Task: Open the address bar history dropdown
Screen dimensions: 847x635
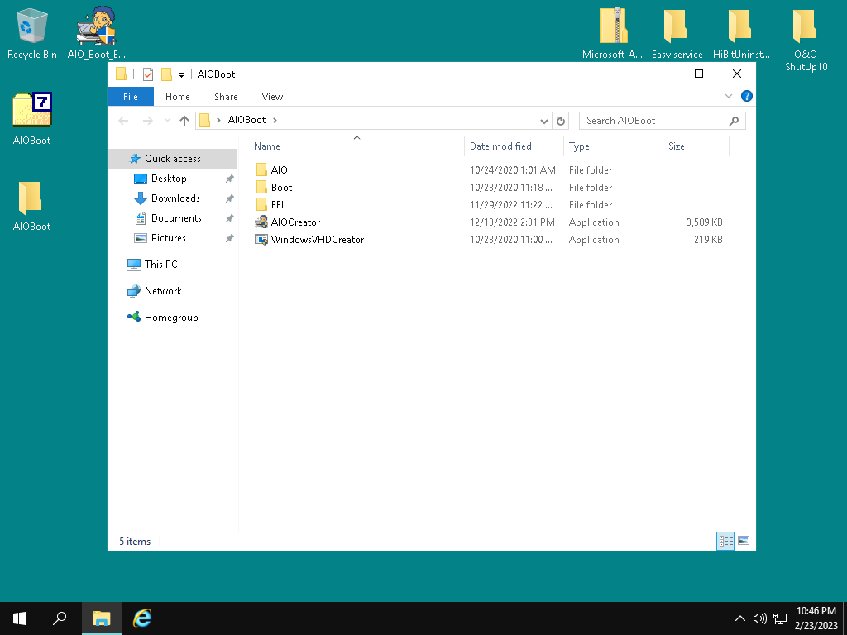Action: [x=543, y=121]
